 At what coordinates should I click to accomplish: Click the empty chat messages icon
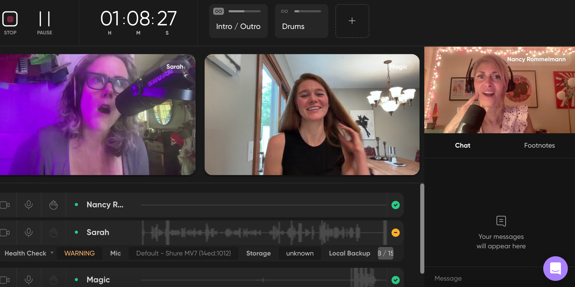[x=501, y=221]
